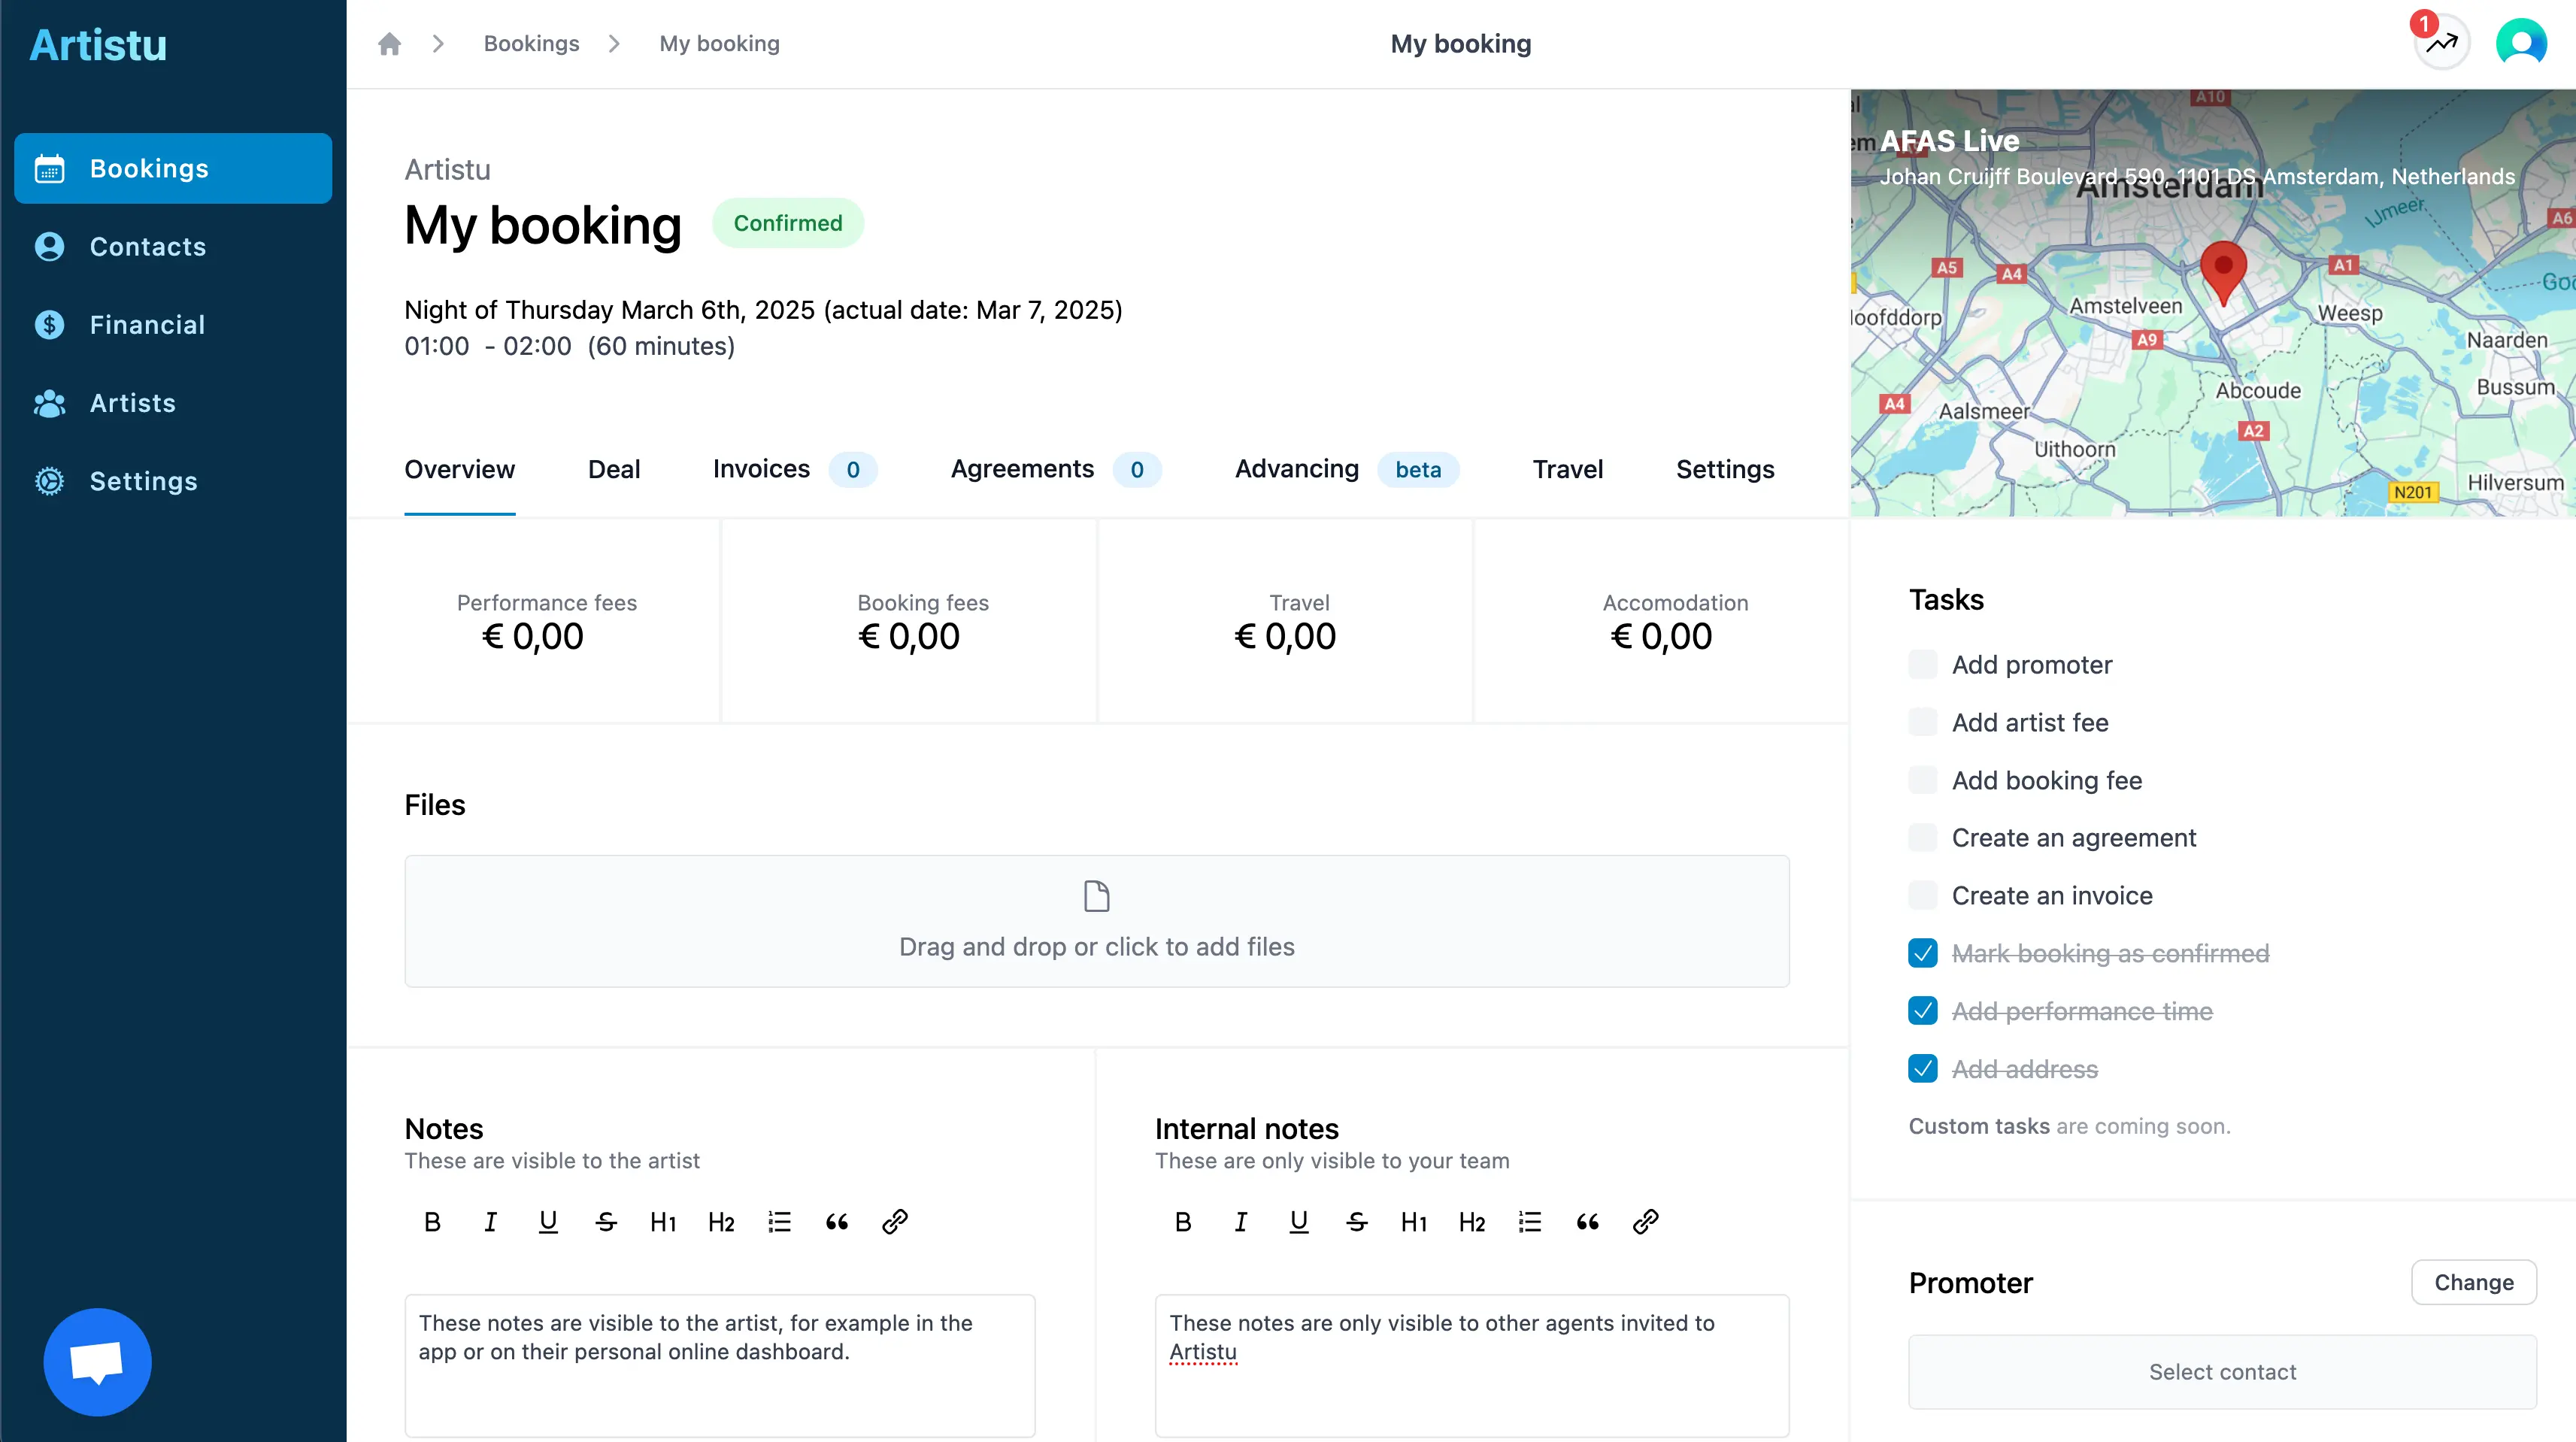
Task: Open the notifications trend icon
Action: [2441, 44]
